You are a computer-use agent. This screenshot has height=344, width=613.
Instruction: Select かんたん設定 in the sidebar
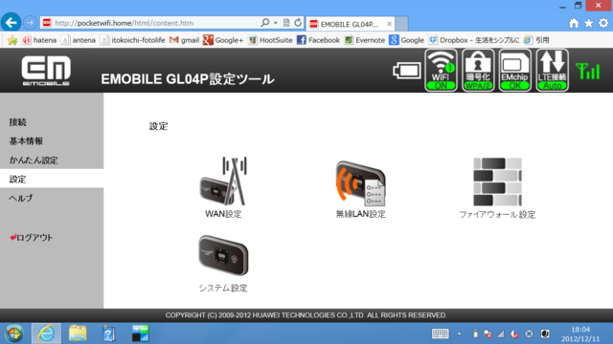[34, 160]
